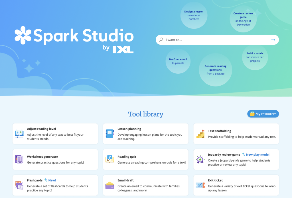
Task: Click the Adjust reading level book icon
Action: 19,133
